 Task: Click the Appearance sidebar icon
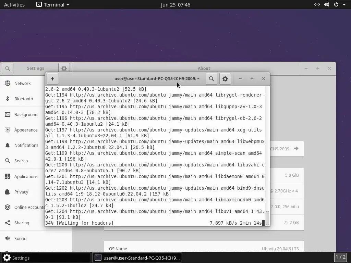tap(8, 130)
